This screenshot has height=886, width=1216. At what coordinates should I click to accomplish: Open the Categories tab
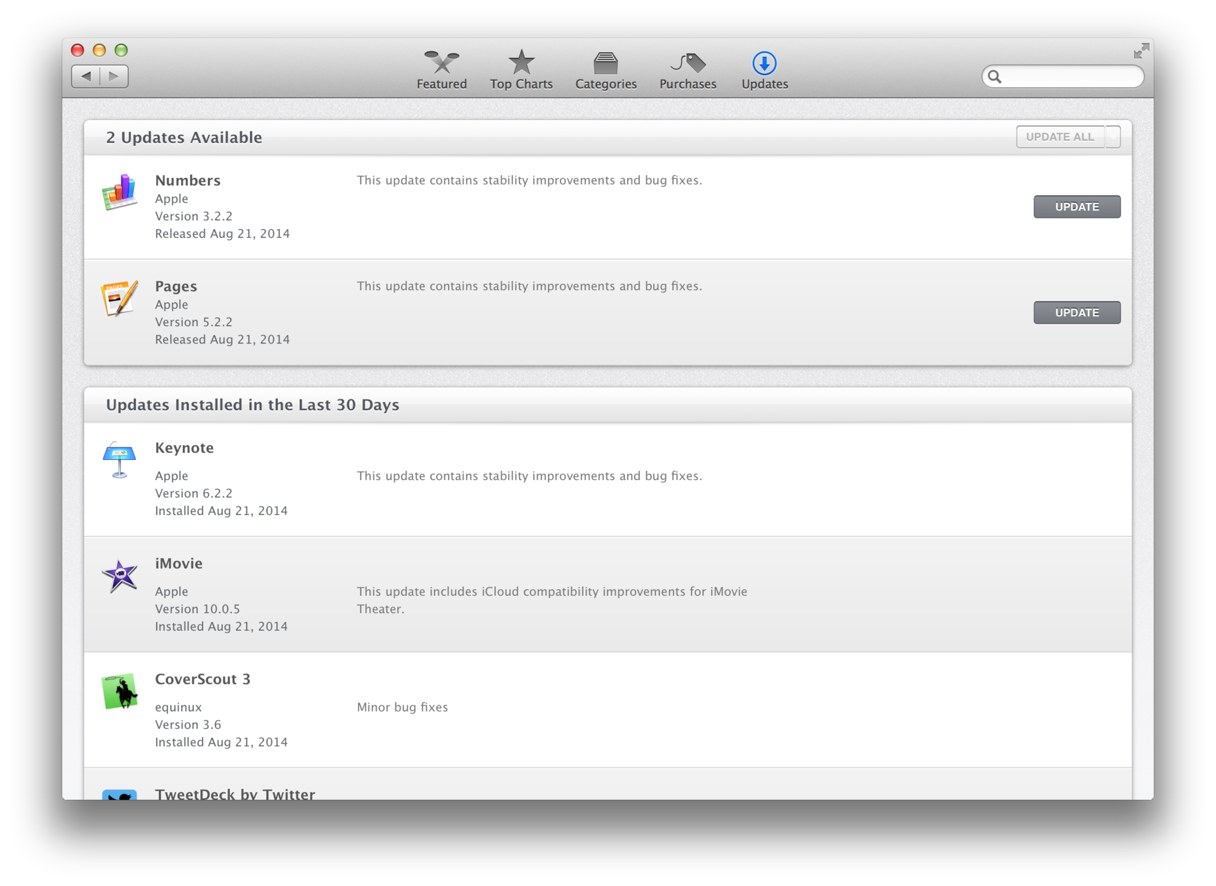pos(606,70)
